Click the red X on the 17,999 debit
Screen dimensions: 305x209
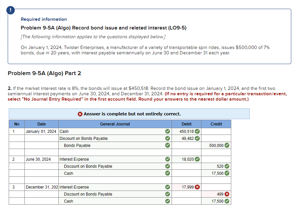click(x=196, y=187)
